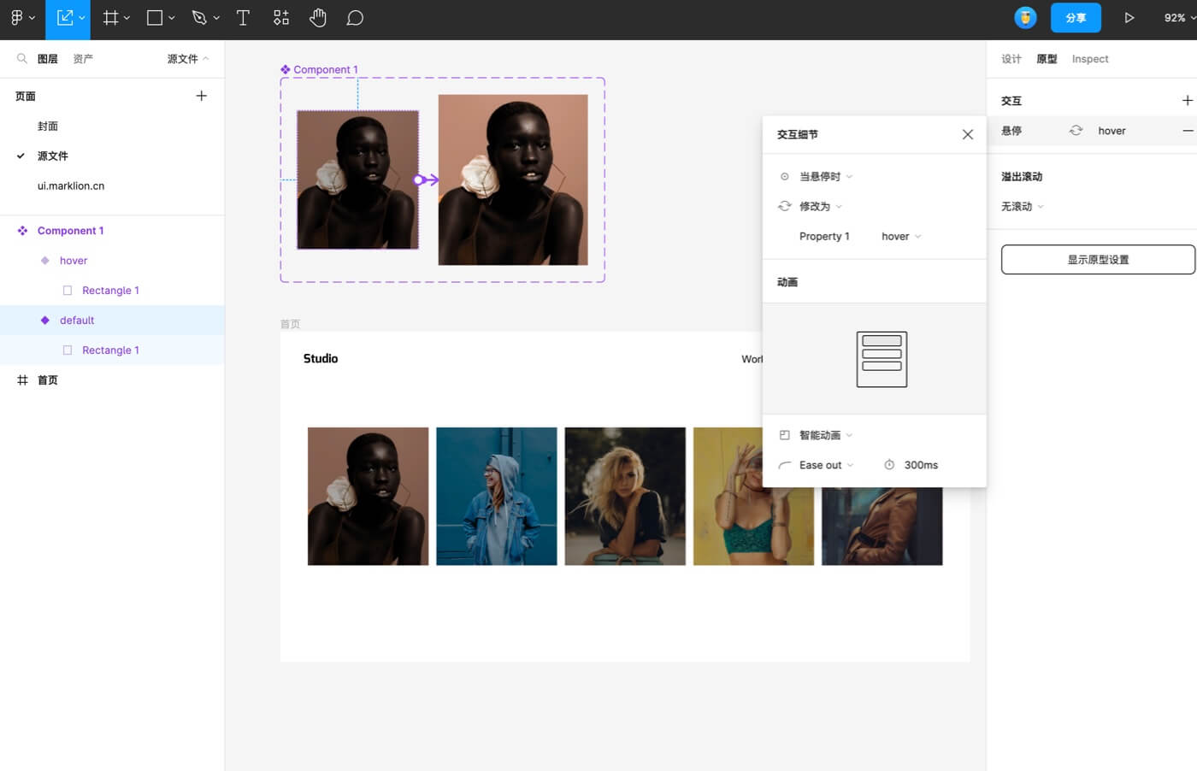Click the 分享 share button
Viewport: 1197px width, 771px height.
point(1076,18)
